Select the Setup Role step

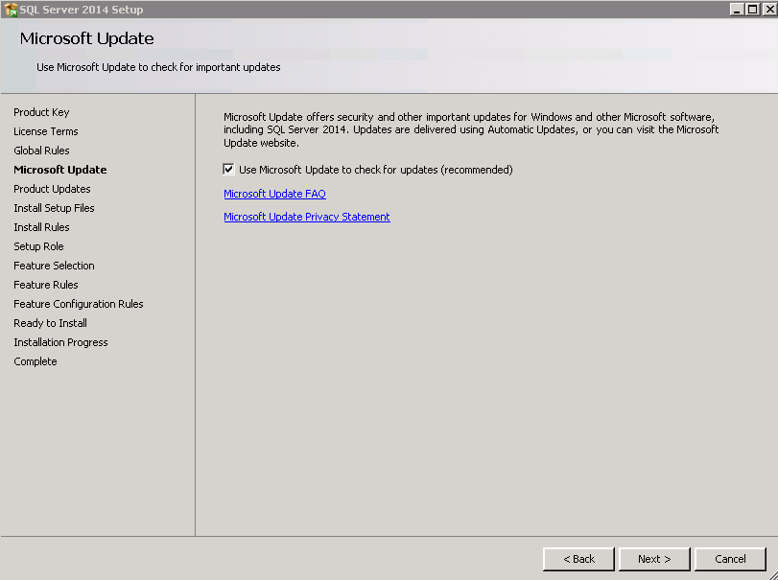click(x=38, y=246)
